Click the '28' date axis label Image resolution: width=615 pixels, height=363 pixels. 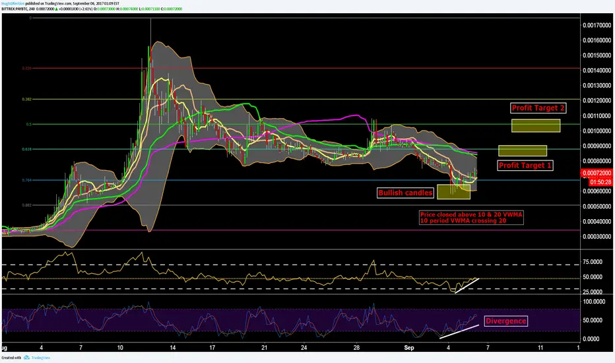click(356, 348)
